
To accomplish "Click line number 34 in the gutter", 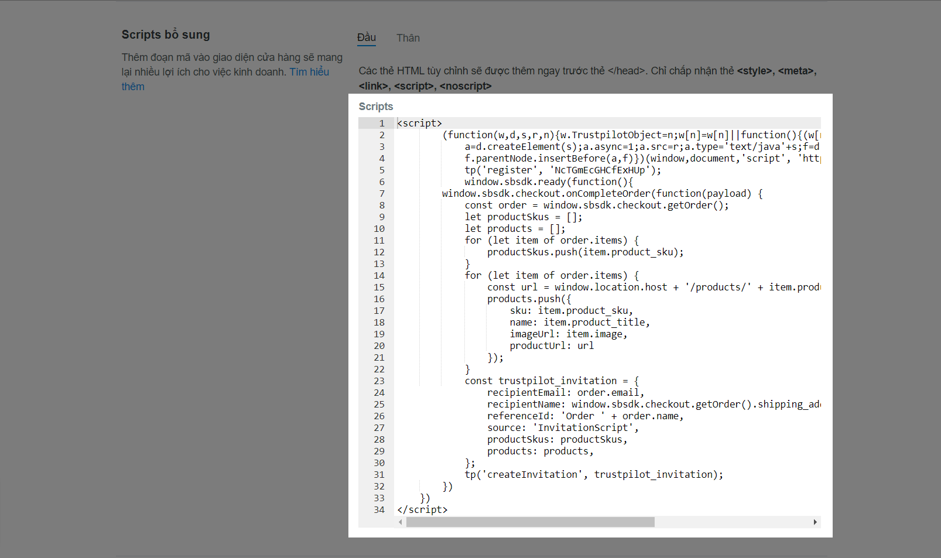I will click(379, 509).
